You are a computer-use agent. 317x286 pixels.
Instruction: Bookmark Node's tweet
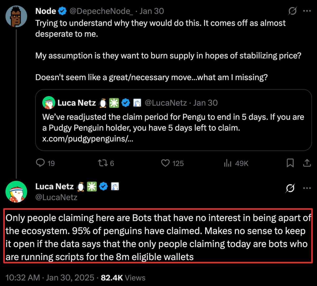[x=290, y=163]
